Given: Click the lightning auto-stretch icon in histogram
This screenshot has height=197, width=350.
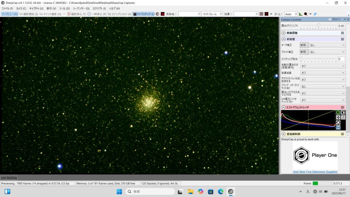Looking at the screenshot, I should 338,118.
